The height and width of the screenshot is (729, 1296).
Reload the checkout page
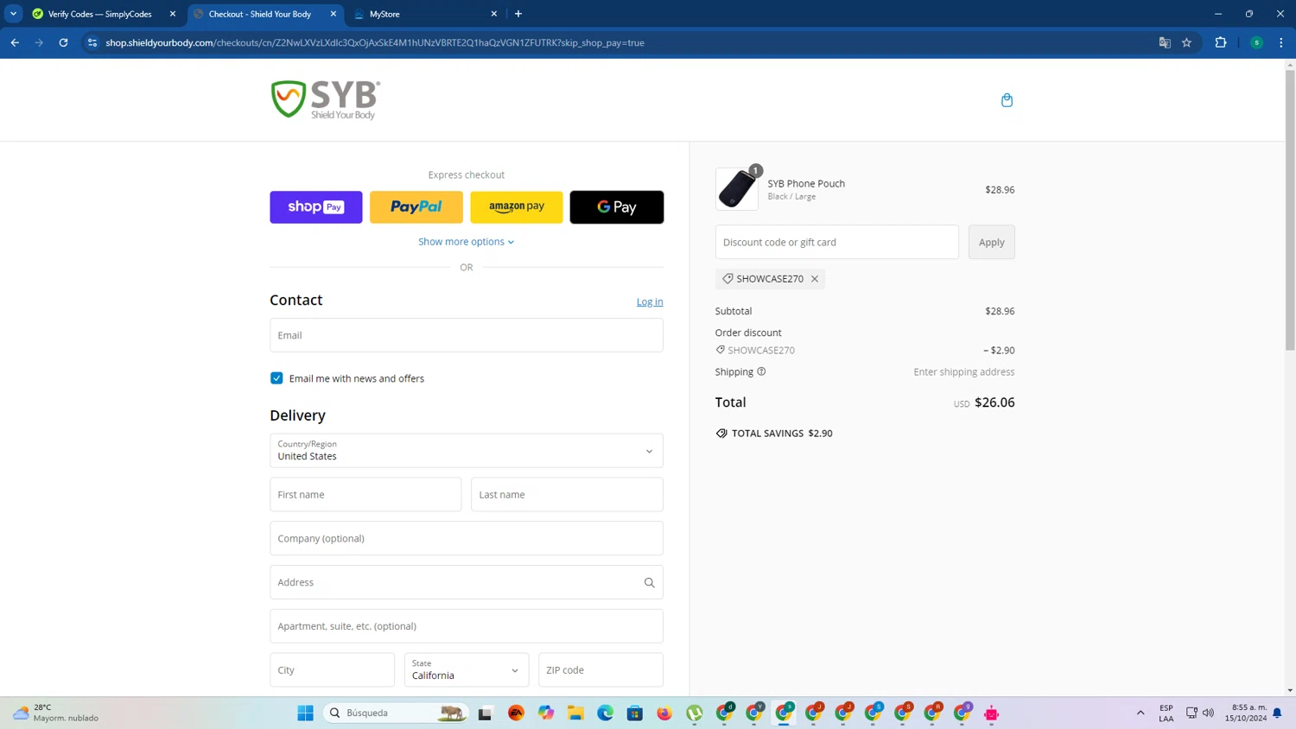tap(63, 42)
